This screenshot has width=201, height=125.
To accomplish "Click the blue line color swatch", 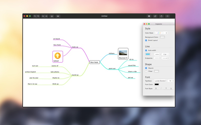I will click(148, 54).
